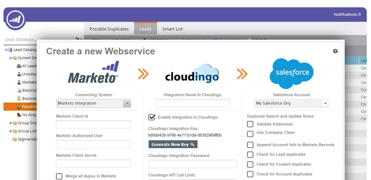Click the search icon beside Lead Database field
The image size is (371, 180).
[x=78, y=39]
